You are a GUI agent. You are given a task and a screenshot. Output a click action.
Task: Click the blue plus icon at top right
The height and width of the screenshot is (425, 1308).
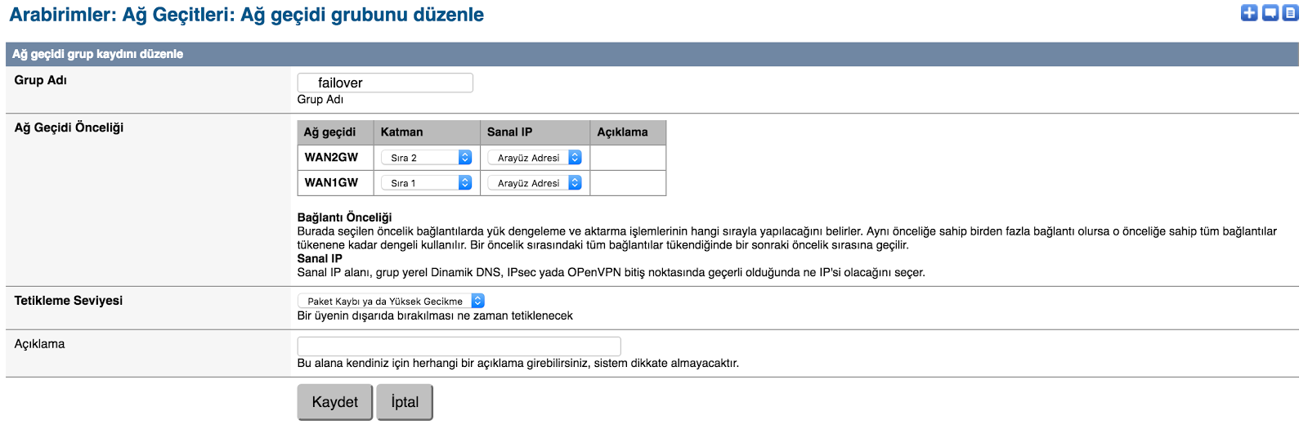coord(1249,12)
